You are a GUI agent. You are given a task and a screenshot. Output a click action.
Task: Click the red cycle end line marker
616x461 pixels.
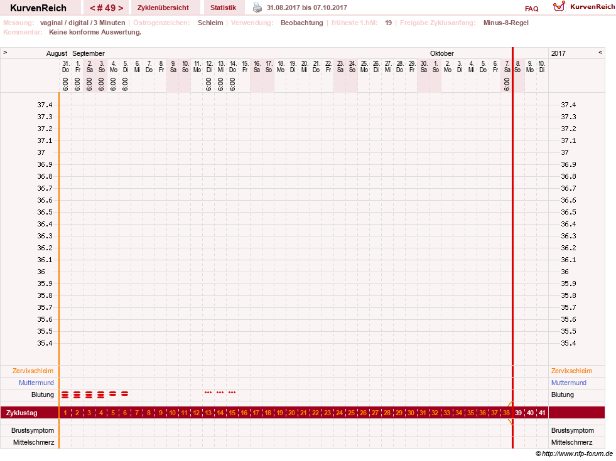click(x=512, y=247)
